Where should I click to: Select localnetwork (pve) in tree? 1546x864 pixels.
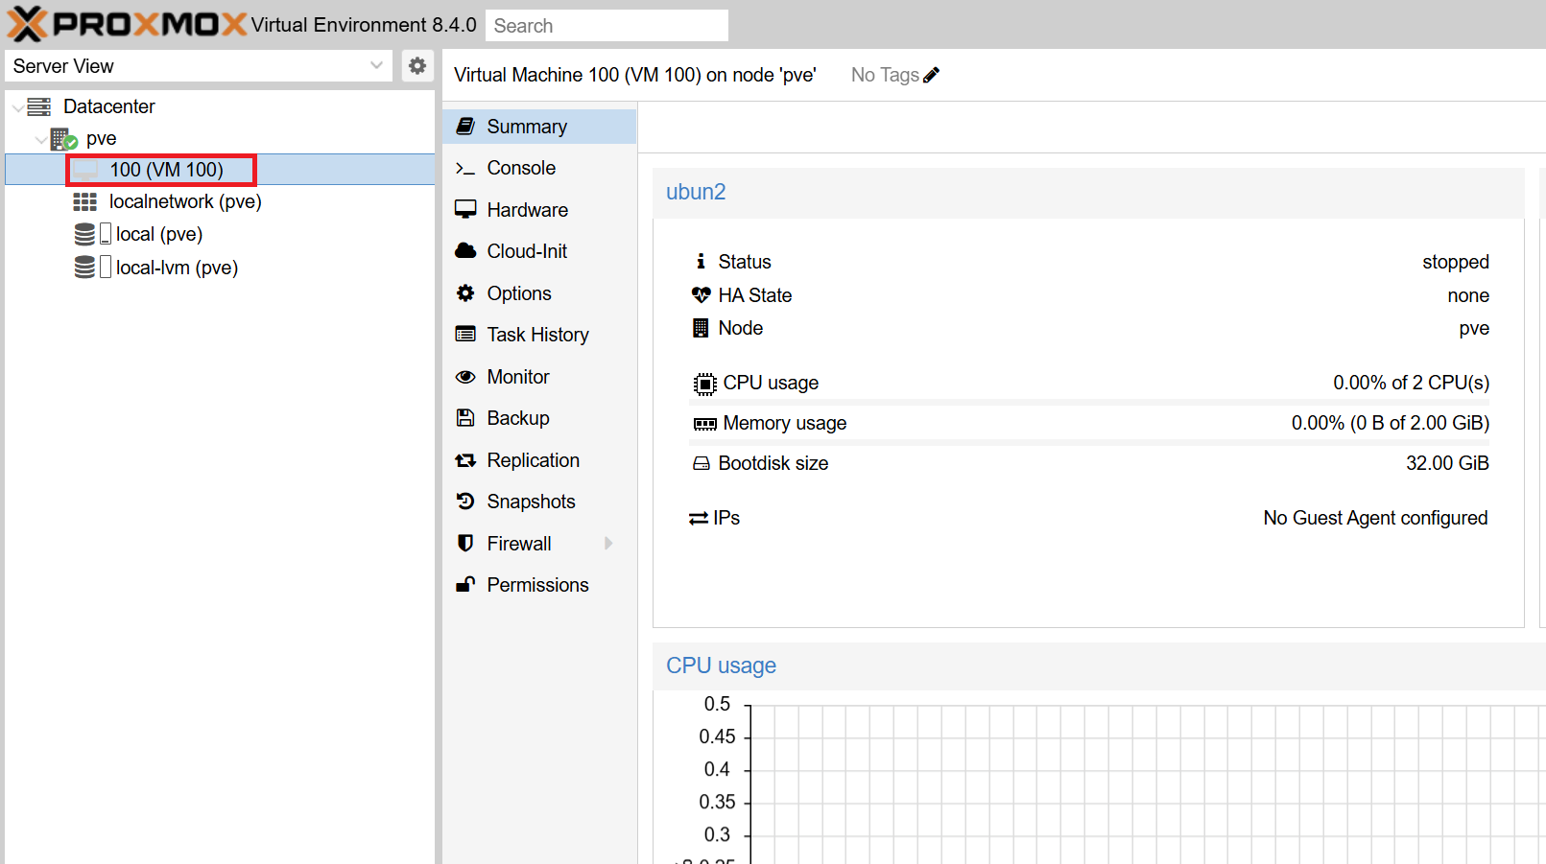(x=184, y=201)
